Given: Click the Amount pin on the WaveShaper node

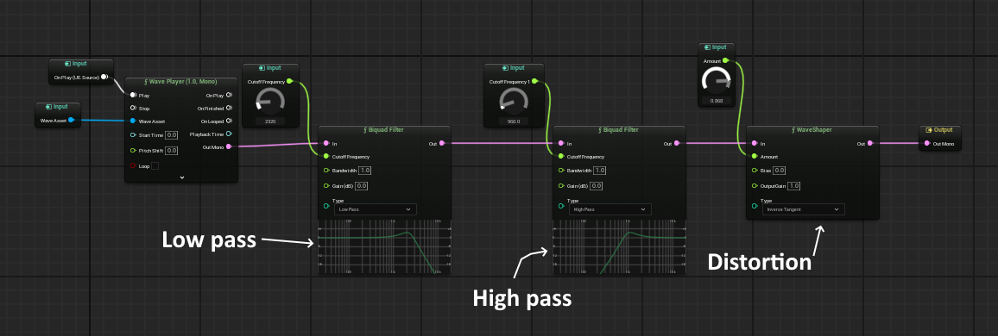Looking at the screenshot, I should (x=755, y=156).
